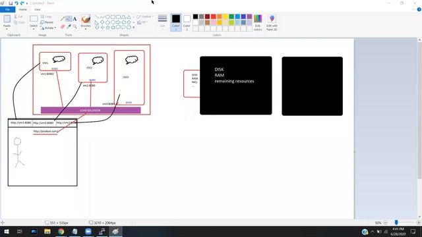Image resolution: width=422 pixels, height=237 pixels.
Task: Choose the Oval shape
Action: [107, 17]
